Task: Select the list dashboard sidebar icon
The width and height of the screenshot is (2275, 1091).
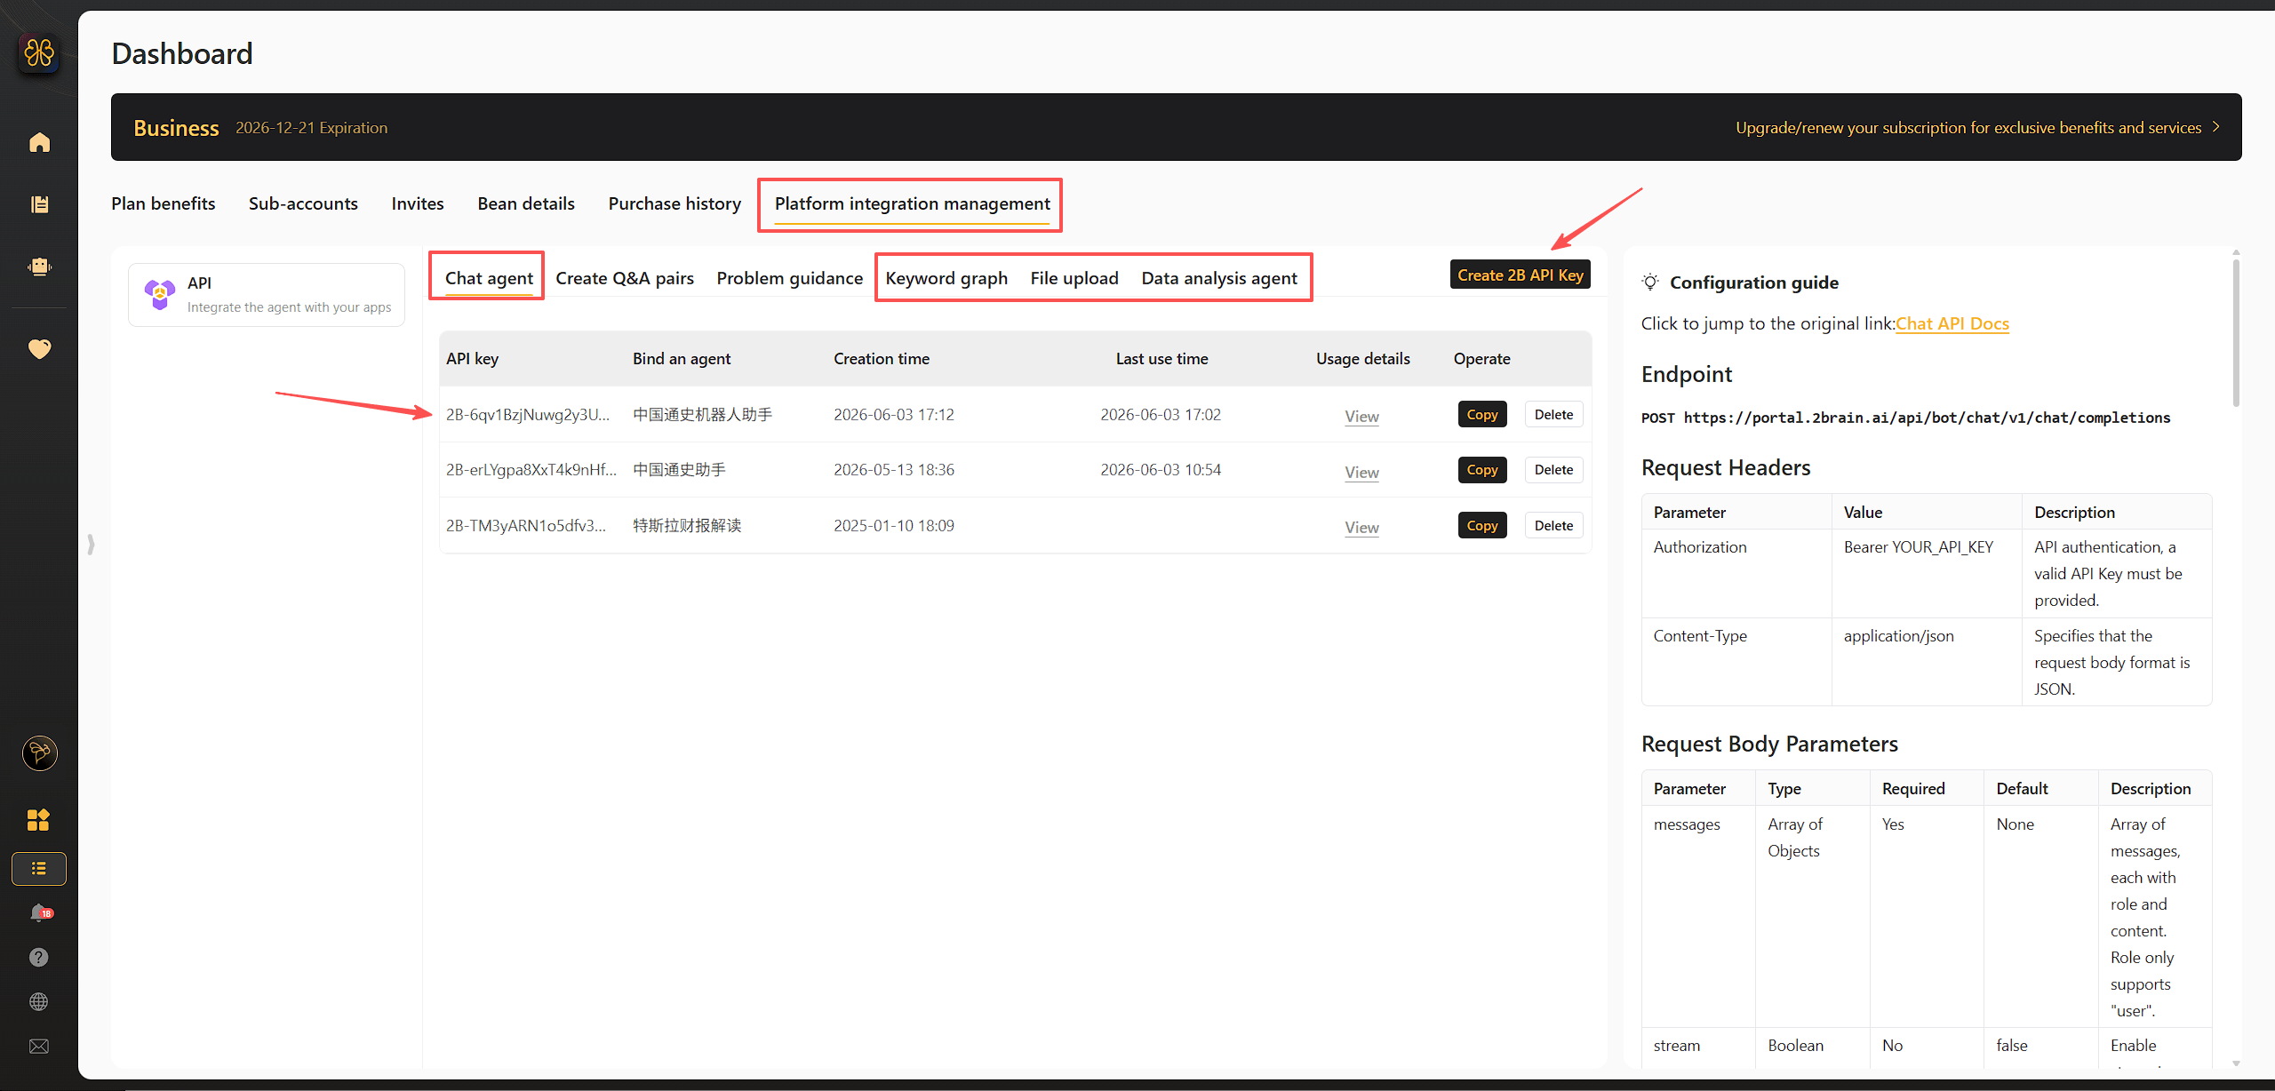Action: [x=39, y=868]
